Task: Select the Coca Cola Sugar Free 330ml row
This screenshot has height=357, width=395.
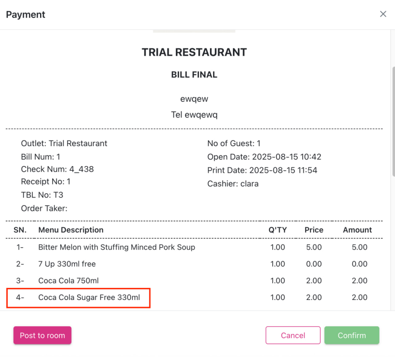Action: (89, 298)
